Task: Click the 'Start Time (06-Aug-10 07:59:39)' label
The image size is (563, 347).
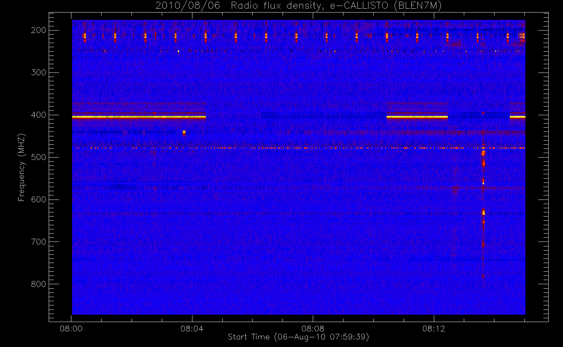Action: click(298, 337)
